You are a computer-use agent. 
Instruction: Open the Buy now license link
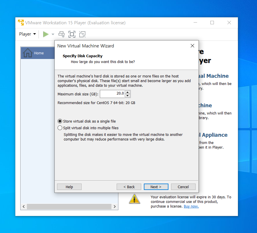[191, 206]
